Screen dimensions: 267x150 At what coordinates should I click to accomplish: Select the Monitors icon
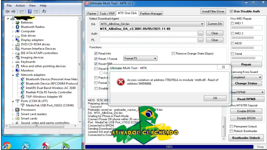coord(17,70)
